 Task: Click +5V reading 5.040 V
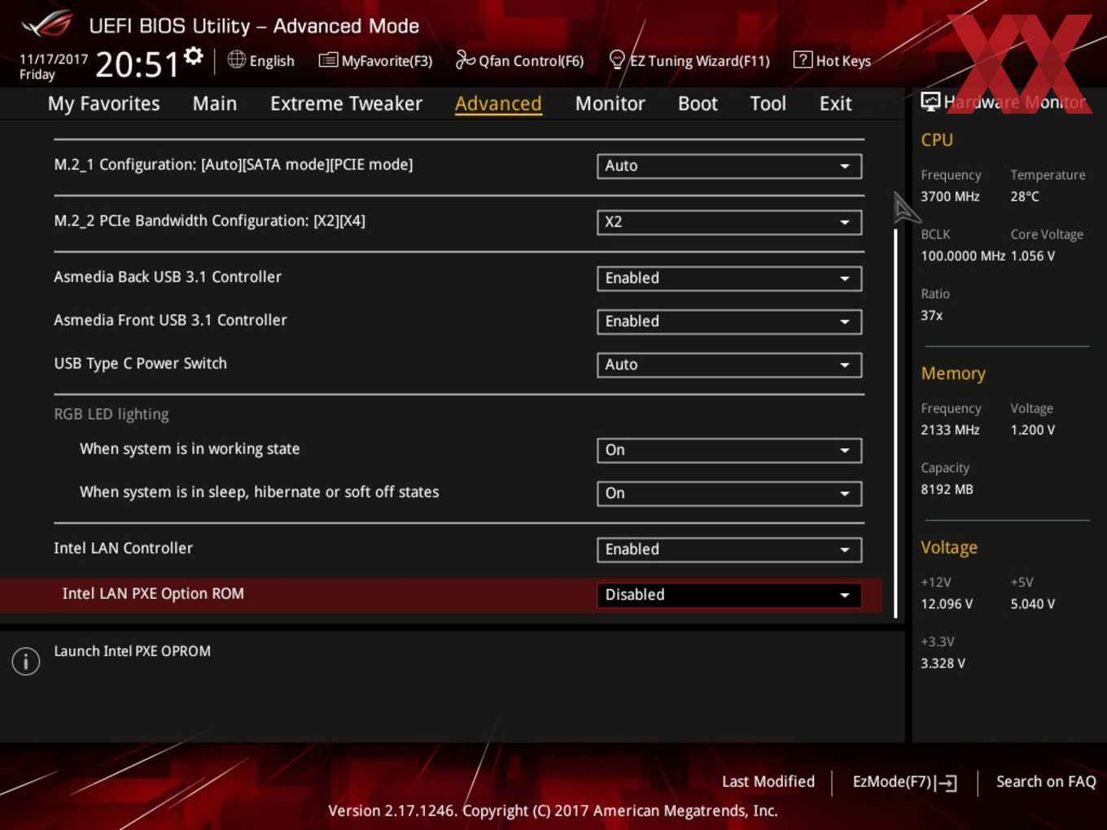tap(1033, 604)
